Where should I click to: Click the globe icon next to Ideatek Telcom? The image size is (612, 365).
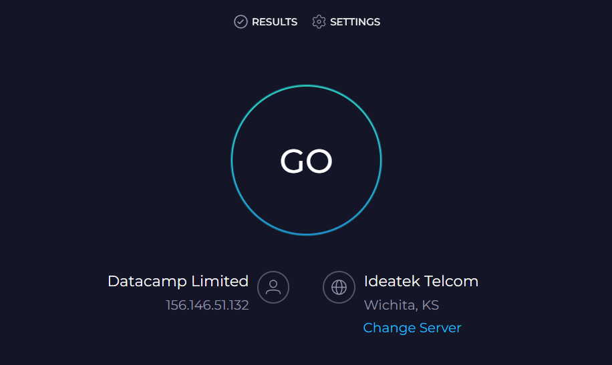(339, 287)
